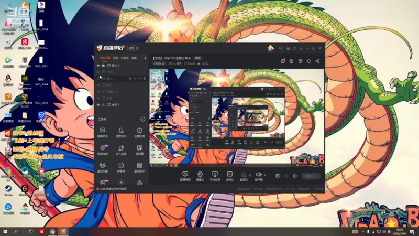Image resolution: width=419 pixels, height=236 pixels.
Task: Click the 直播中 live button
Action: point(311,176)
